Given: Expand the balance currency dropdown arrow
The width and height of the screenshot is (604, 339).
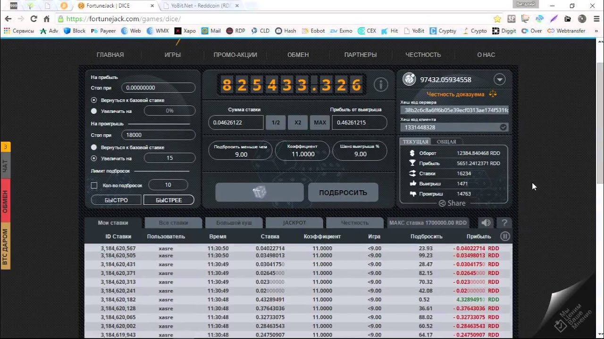Looking at the screenshot, I should [500, 80].
